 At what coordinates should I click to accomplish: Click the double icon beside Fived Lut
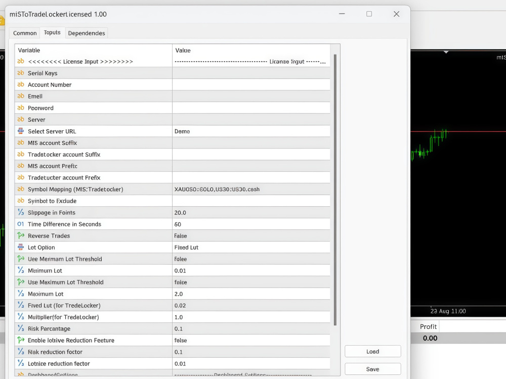[x=21, y=305]
